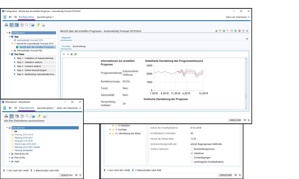Switch to Beschreibung tab
The image size is (299, 179).
[x=79, y=47]
